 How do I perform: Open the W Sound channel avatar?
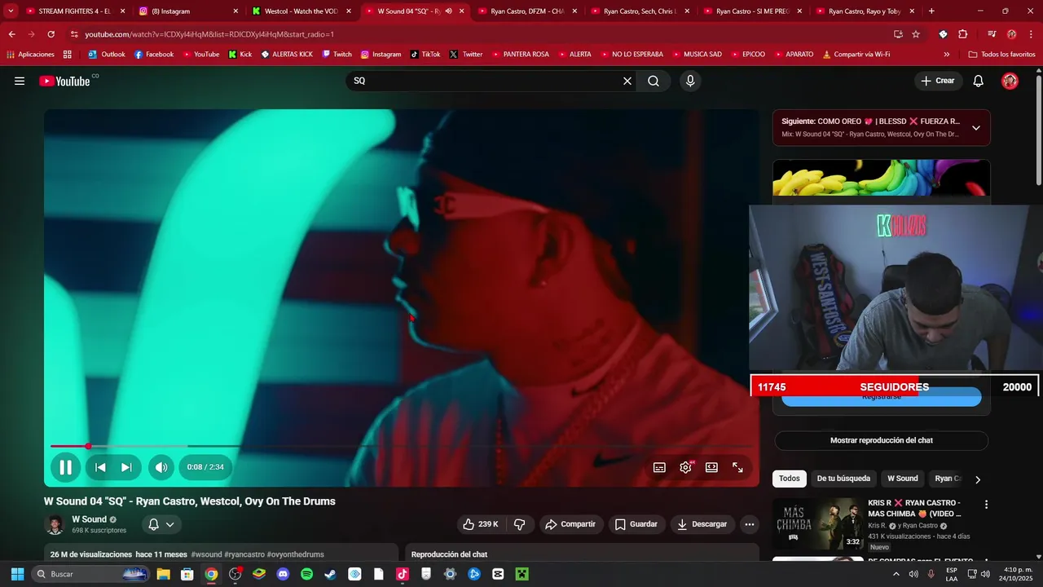(x=55, y=524)
